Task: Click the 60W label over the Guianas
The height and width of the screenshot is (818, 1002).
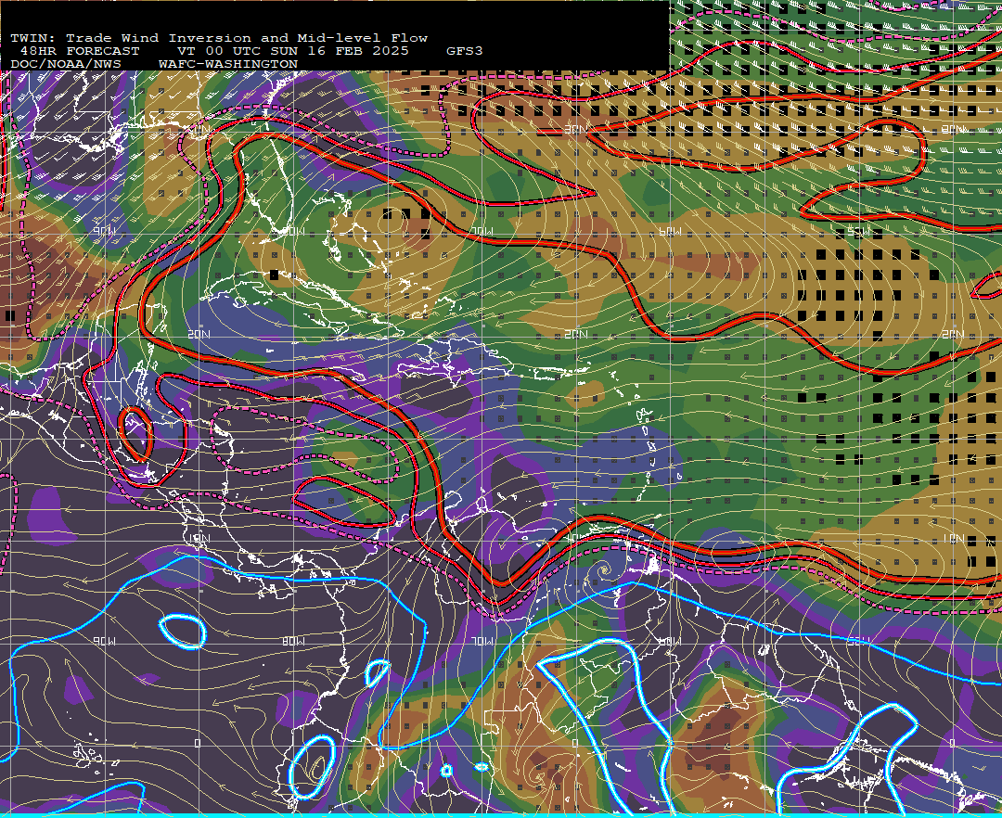Action: tap(670, 641)
